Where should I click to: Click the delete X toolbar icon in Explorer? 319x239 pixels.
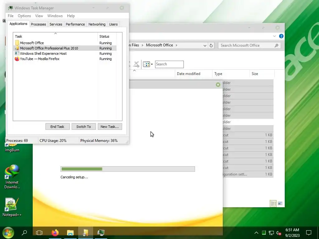tap(136, 64)
